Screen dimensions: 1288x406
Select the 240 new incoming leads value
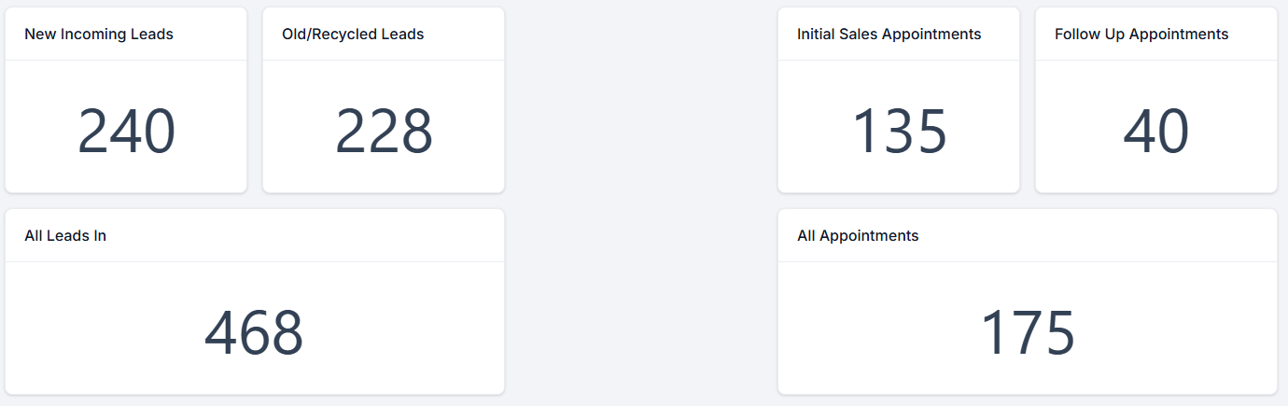126,132
